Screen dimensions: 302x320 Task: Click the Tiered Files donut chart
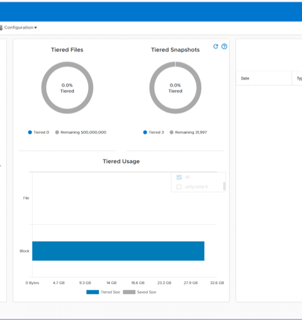pos(67,88)
